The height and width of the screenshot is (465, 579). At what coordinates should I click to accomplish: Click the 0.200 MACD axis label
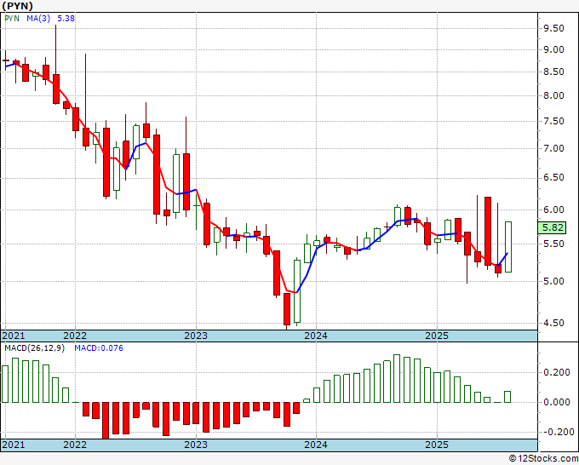[x=557, y=372]
